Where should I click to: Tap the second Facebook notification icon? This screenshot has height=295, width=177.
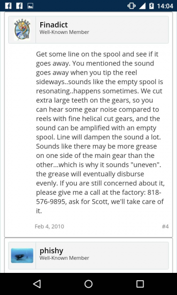pyautogui.click(x=19, y=6)
